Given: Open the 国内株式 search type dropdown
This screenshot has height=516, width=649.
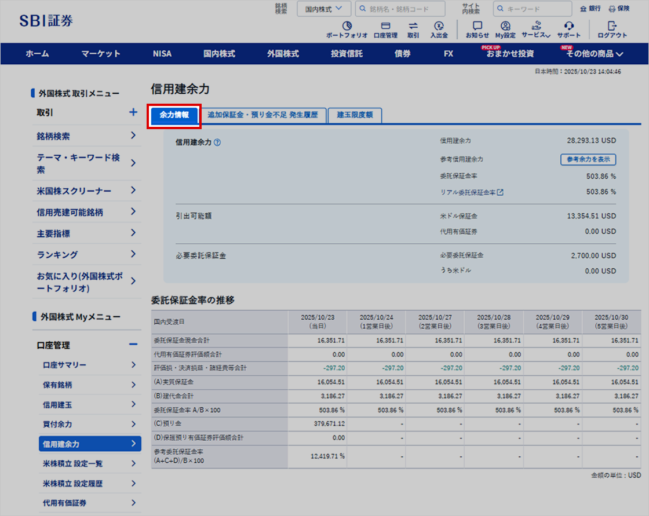Looking at the screenshot, I should pos(324,9).
